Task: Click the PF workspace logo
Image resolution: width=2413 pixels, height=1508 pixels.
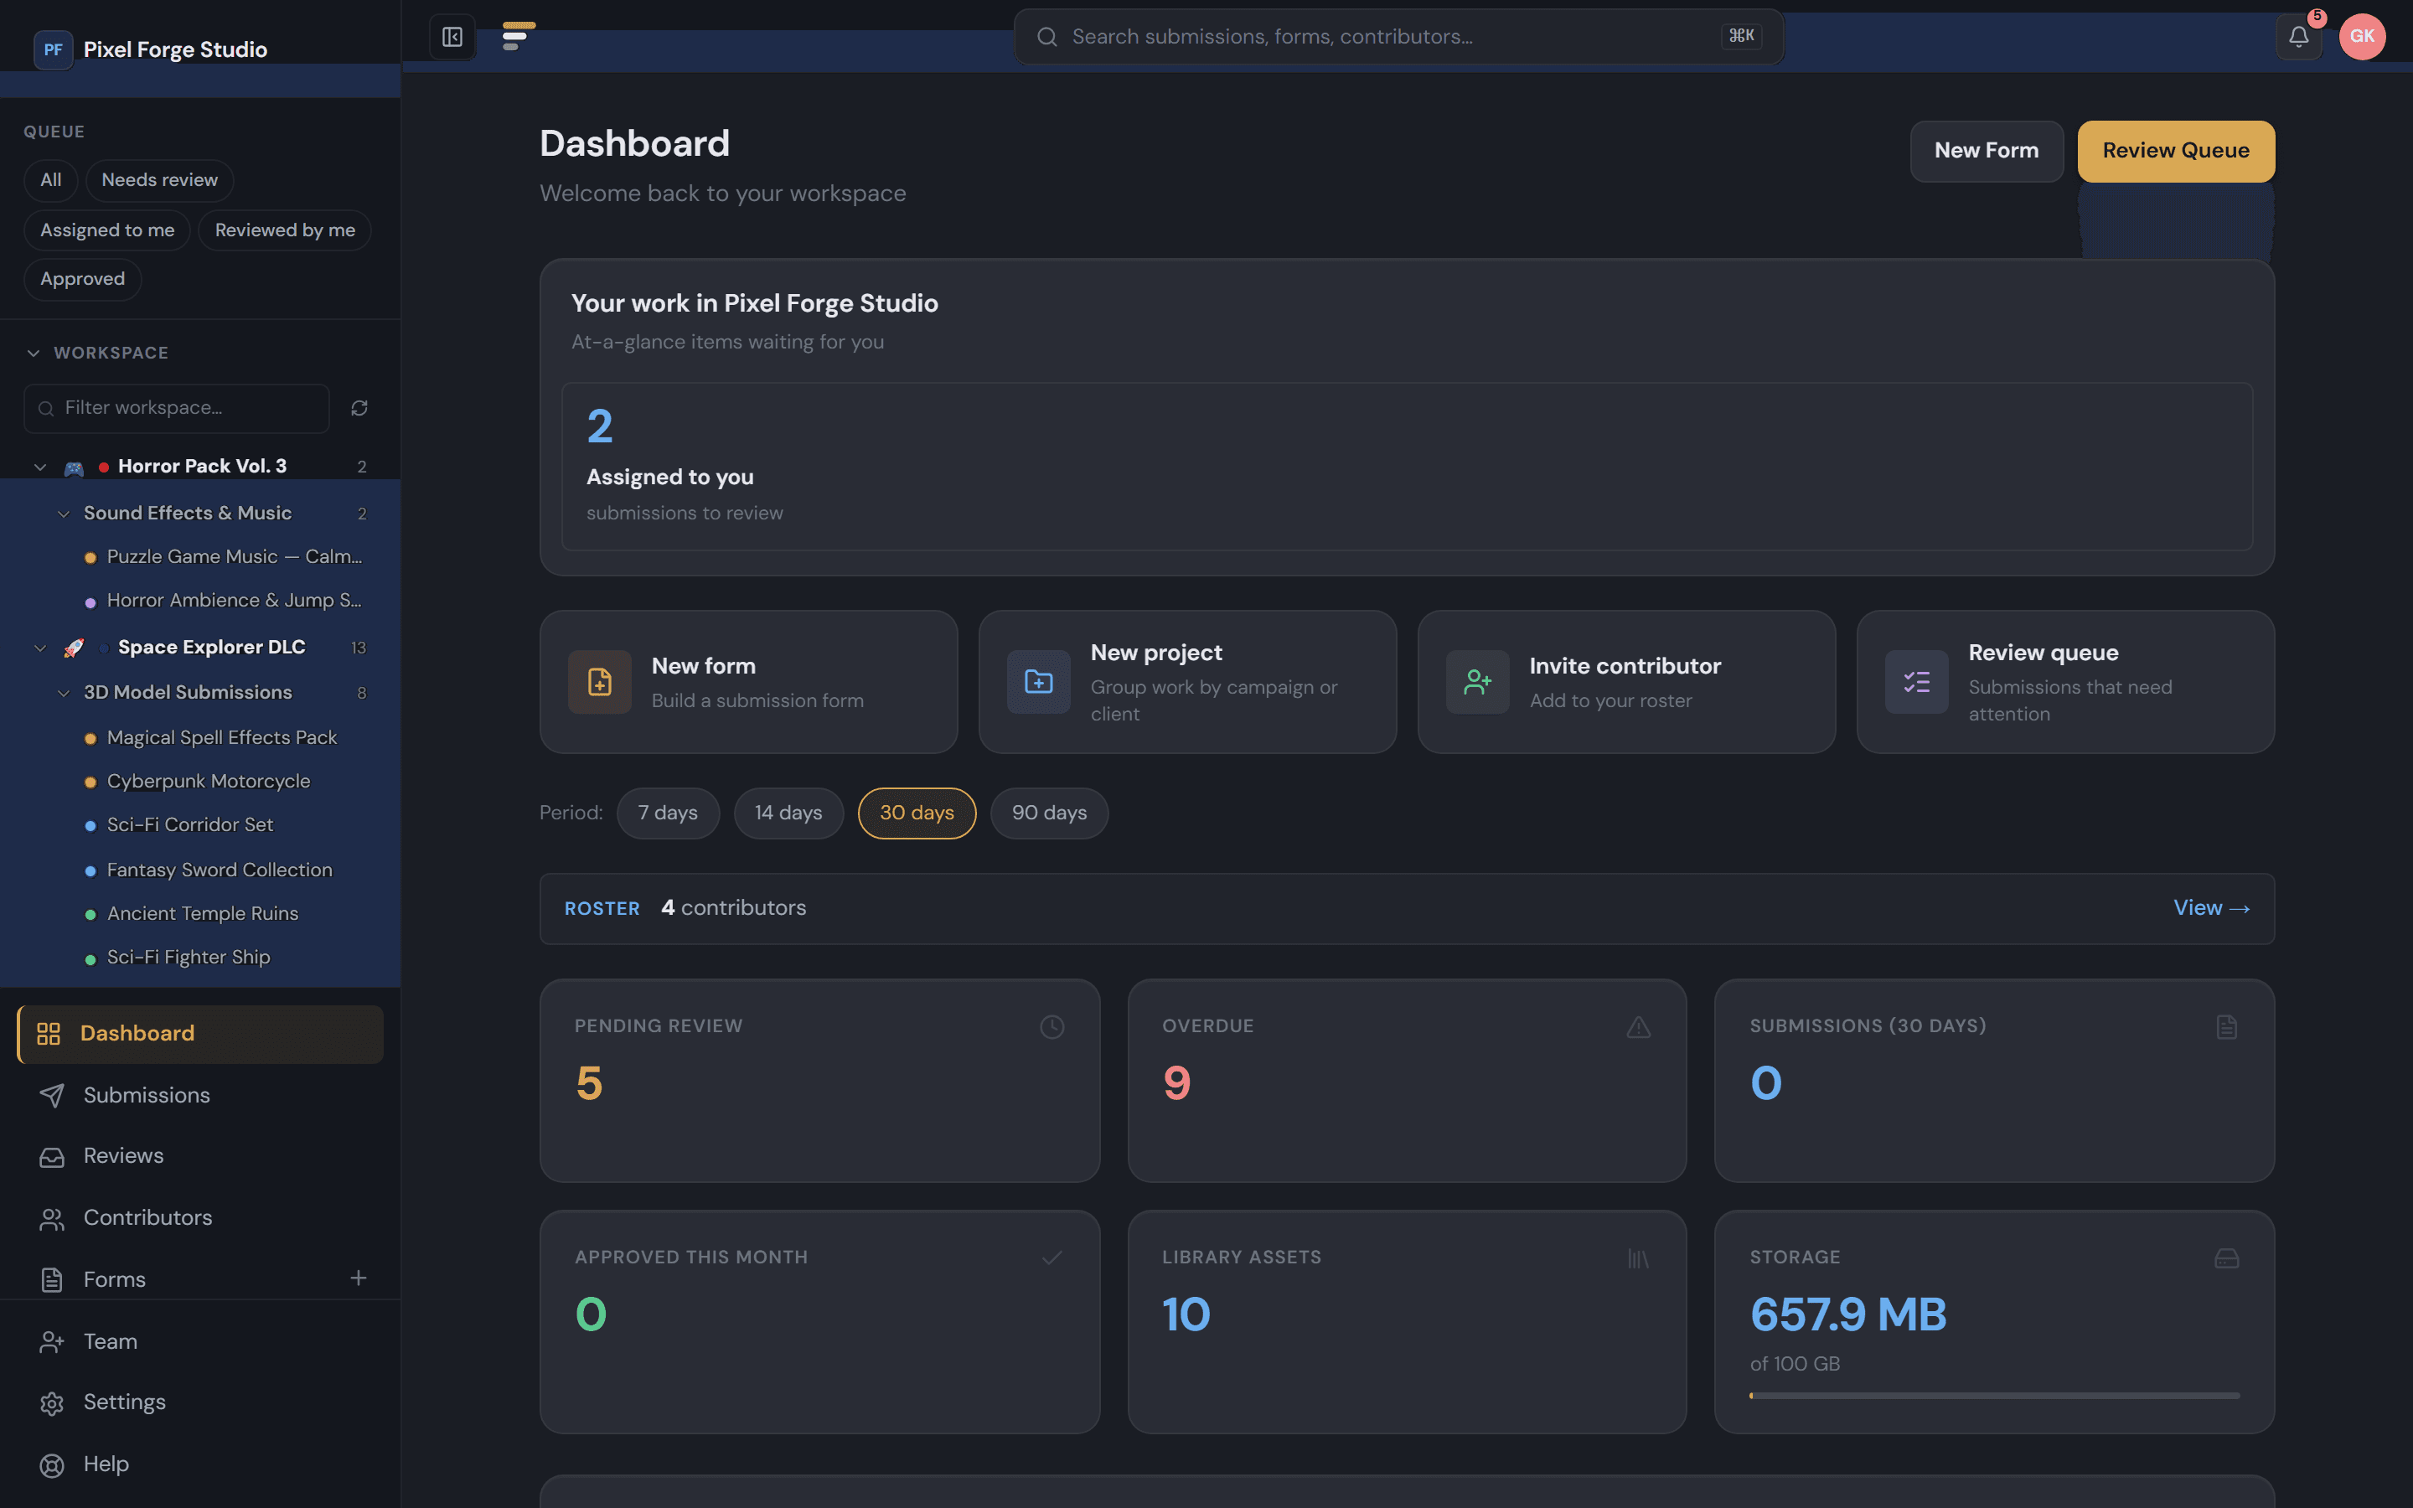Action: 53,50
